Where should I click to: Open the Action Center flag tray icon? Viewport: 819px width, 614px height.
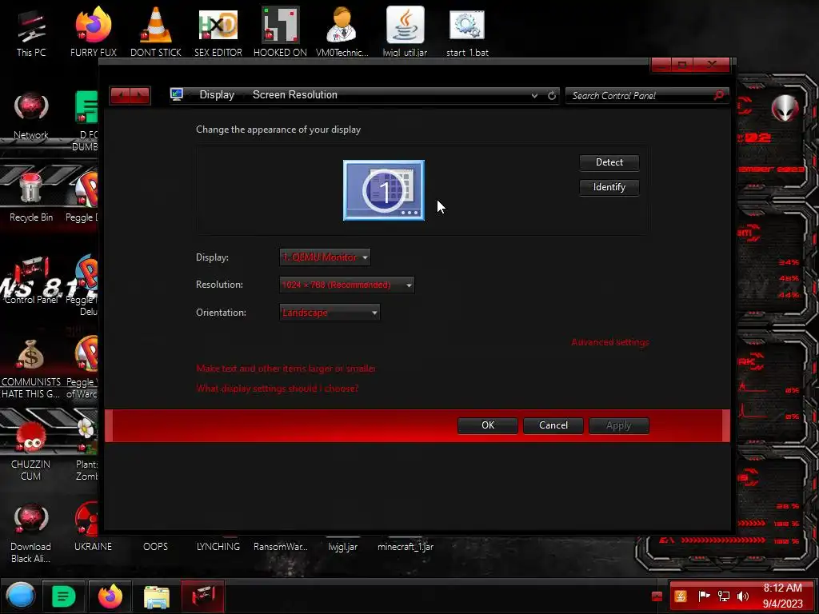pos(704,596)
